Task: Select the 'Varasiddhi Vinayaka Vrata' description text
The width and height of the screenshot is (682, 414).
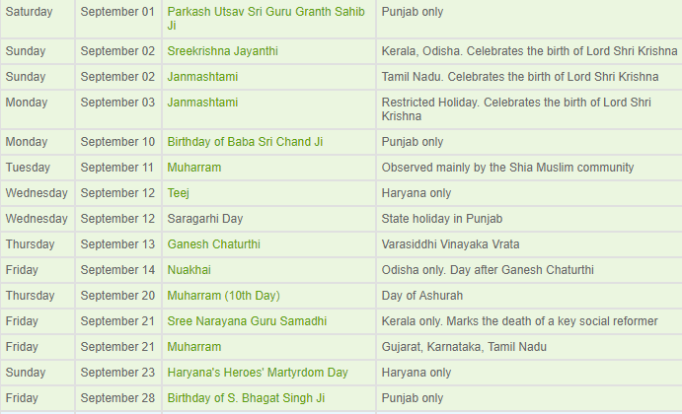Action: pos(450,244)
